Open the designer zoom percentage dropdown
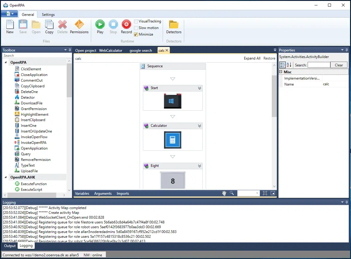The height and width of the screenshot is (259, 351). 257,193
